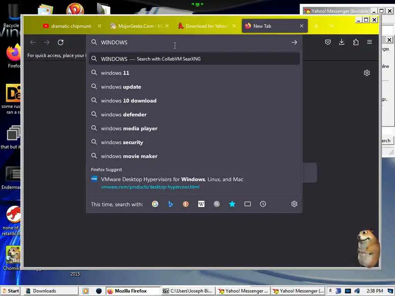Viewport: 395px width, 296px height.
Task: Search with Bing one-off engine icon
Action: point(170,204)
